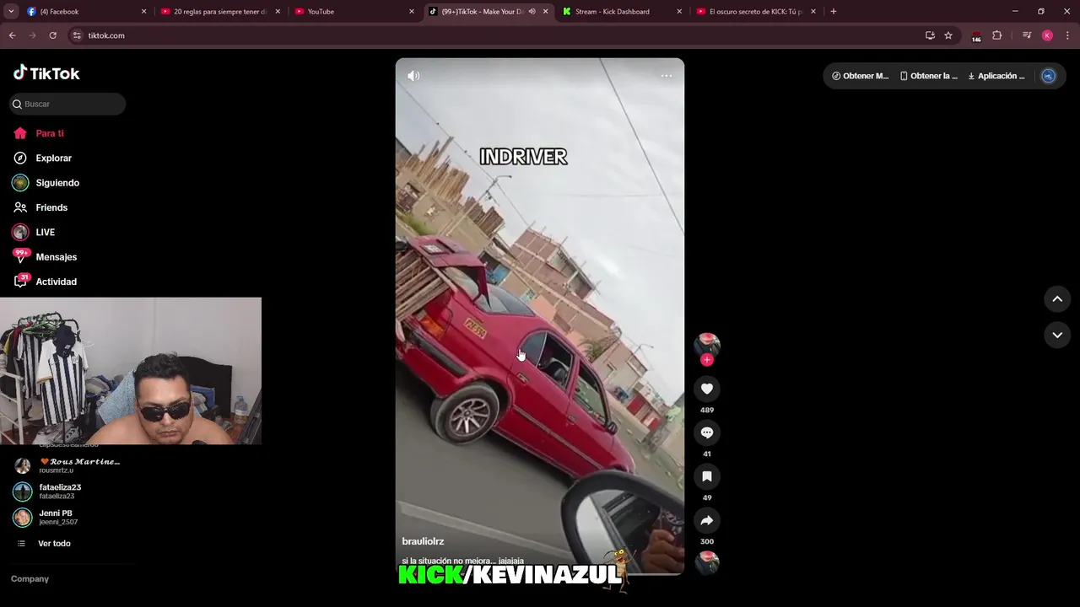Click the TikTok logo

(46, 73)
